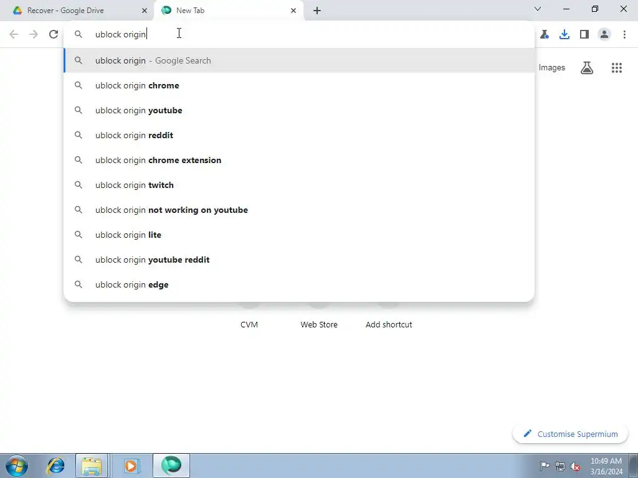Image resolution: width=638 pixels, height=478 pixels.
Task: Close the New Tab tab
Action: (293, 11)
